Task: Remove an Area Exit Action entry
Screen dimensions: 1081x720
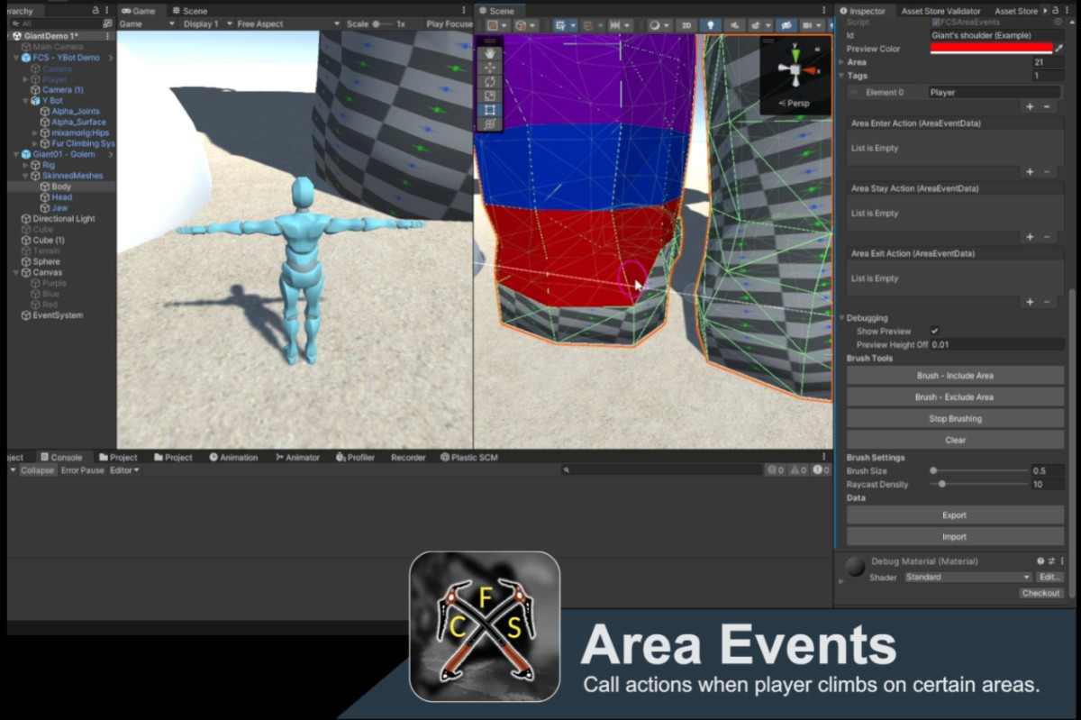Action: click(1047, 302)
